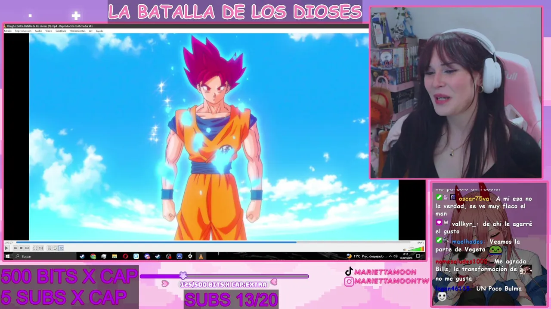Viewport: 551px width, 309px height.
Task: Click the SUBS 13/20 goal counter
Action: click(x=231, y=299)
